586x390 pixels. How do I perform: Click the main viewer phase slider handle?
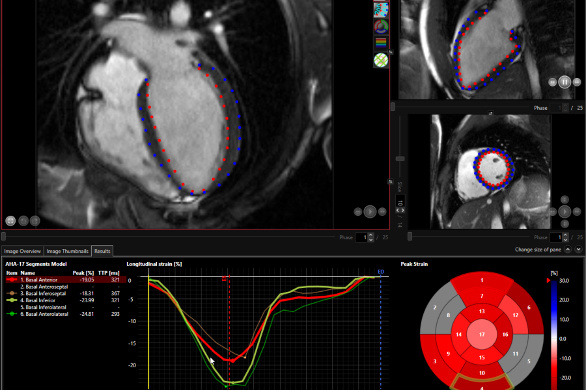tap(4, 237)
